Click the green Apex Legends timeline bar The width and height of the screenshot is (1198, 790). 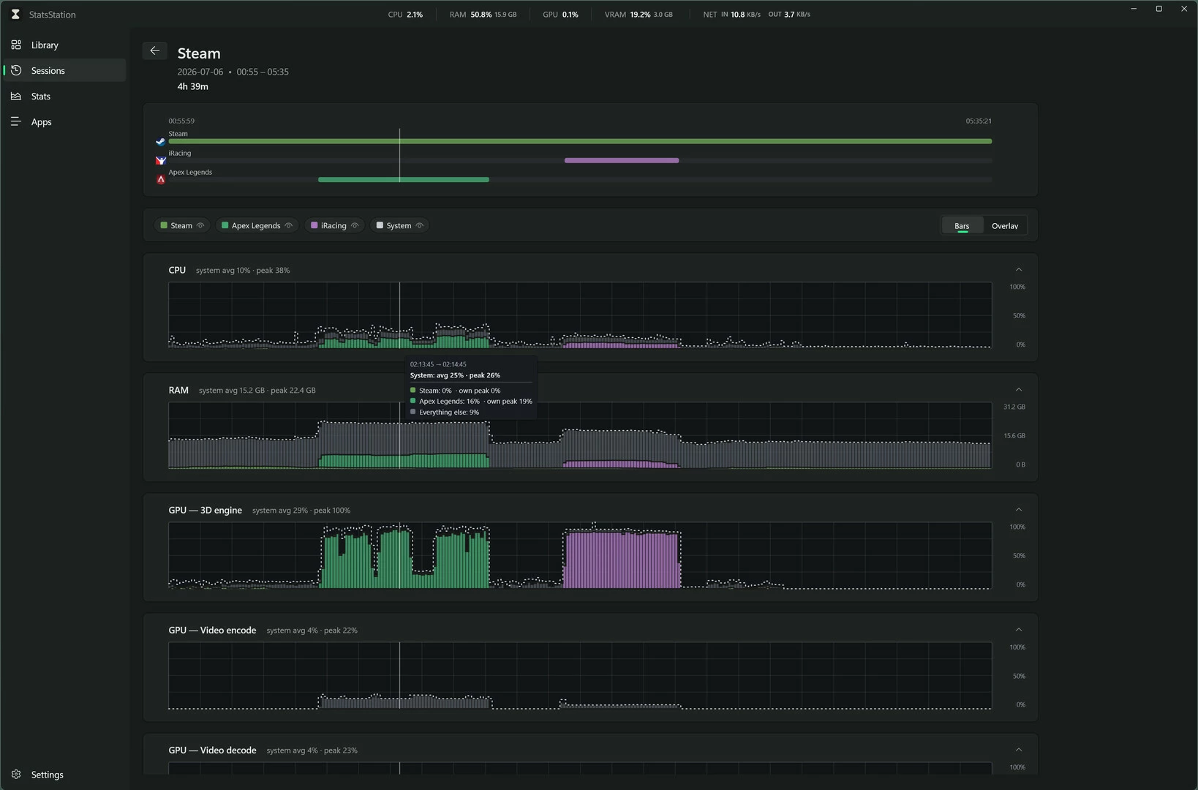(x=404, y=179)
